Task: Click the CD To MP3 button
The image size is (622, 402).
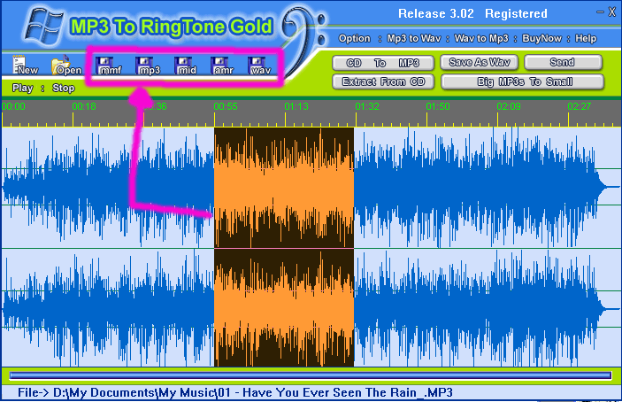Action: tap(383, 63)
